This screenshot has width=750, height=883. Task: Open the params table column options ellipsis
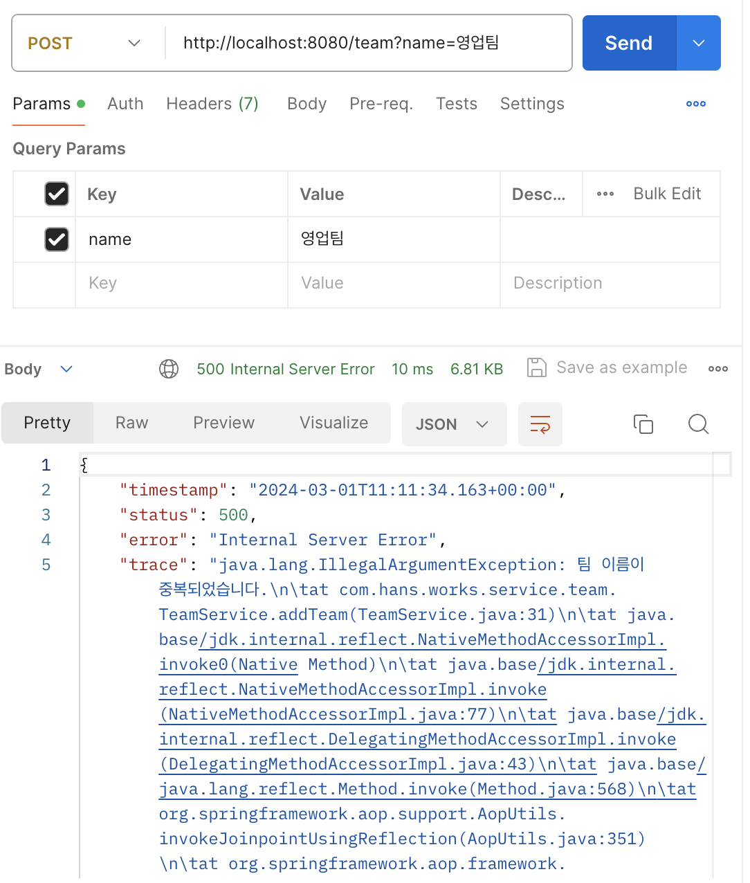point(605,194)
